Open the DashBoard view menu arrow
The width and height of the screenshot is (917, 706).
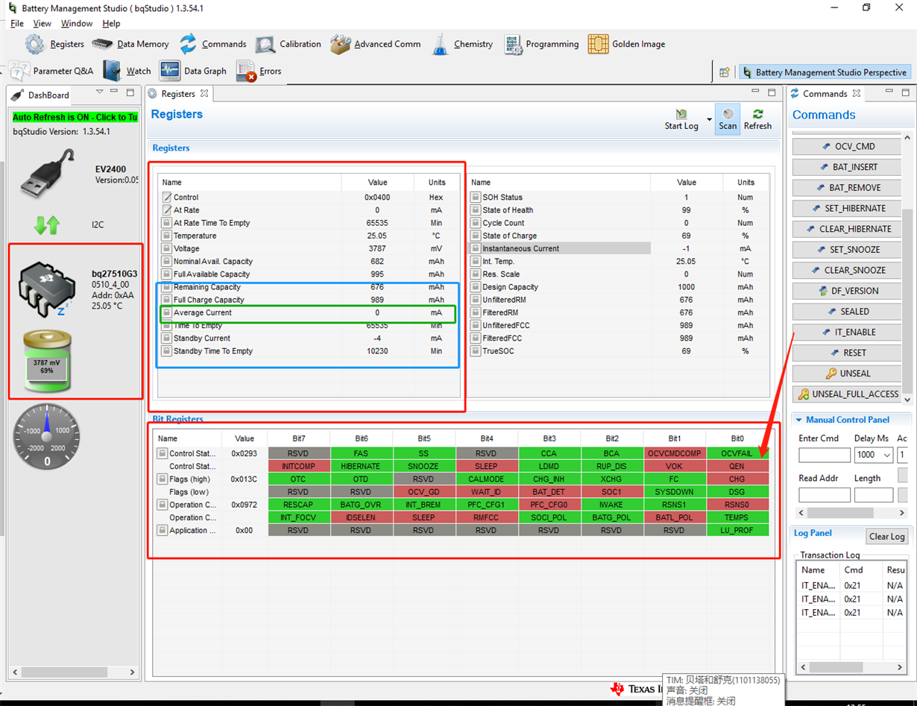99,92
